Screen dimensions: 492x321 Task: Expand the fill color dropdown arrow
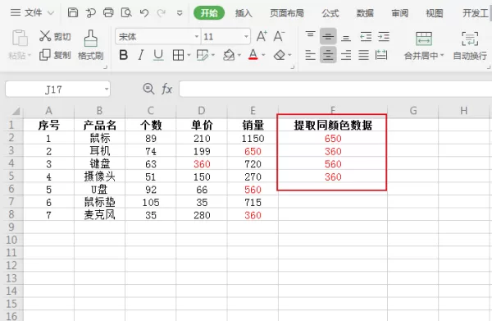click(x=239, y=55)
